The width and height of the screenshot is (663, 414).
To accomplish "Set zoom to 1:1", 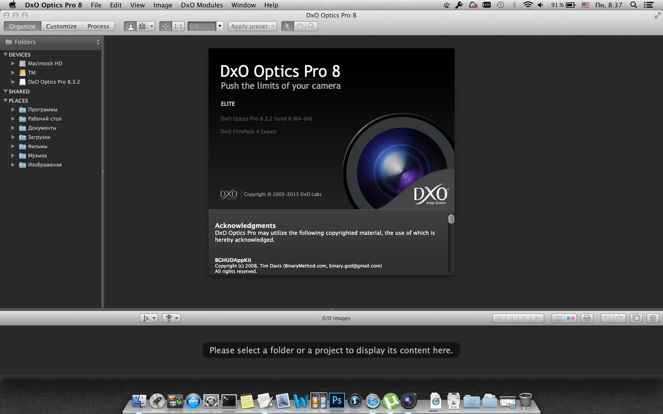I will tap(178, 26).
